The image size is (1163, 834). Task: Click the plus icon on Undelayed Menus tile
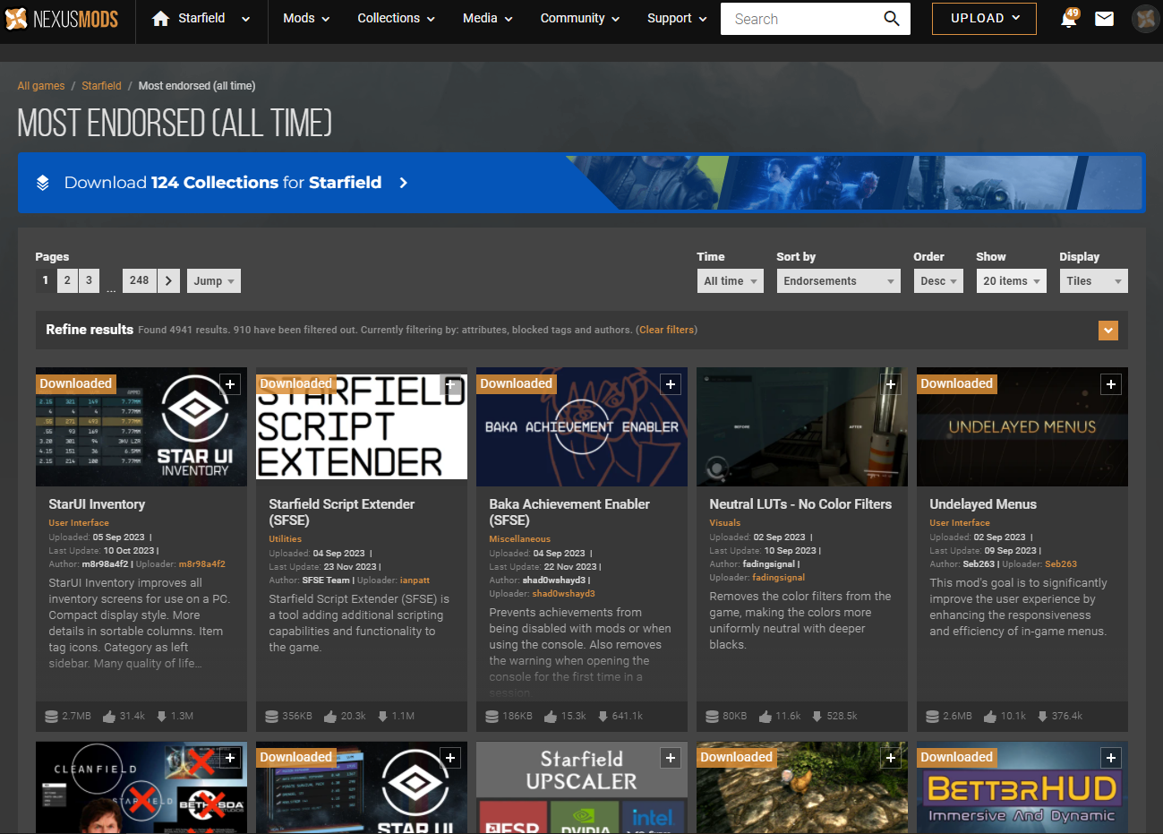[1111, 384]
